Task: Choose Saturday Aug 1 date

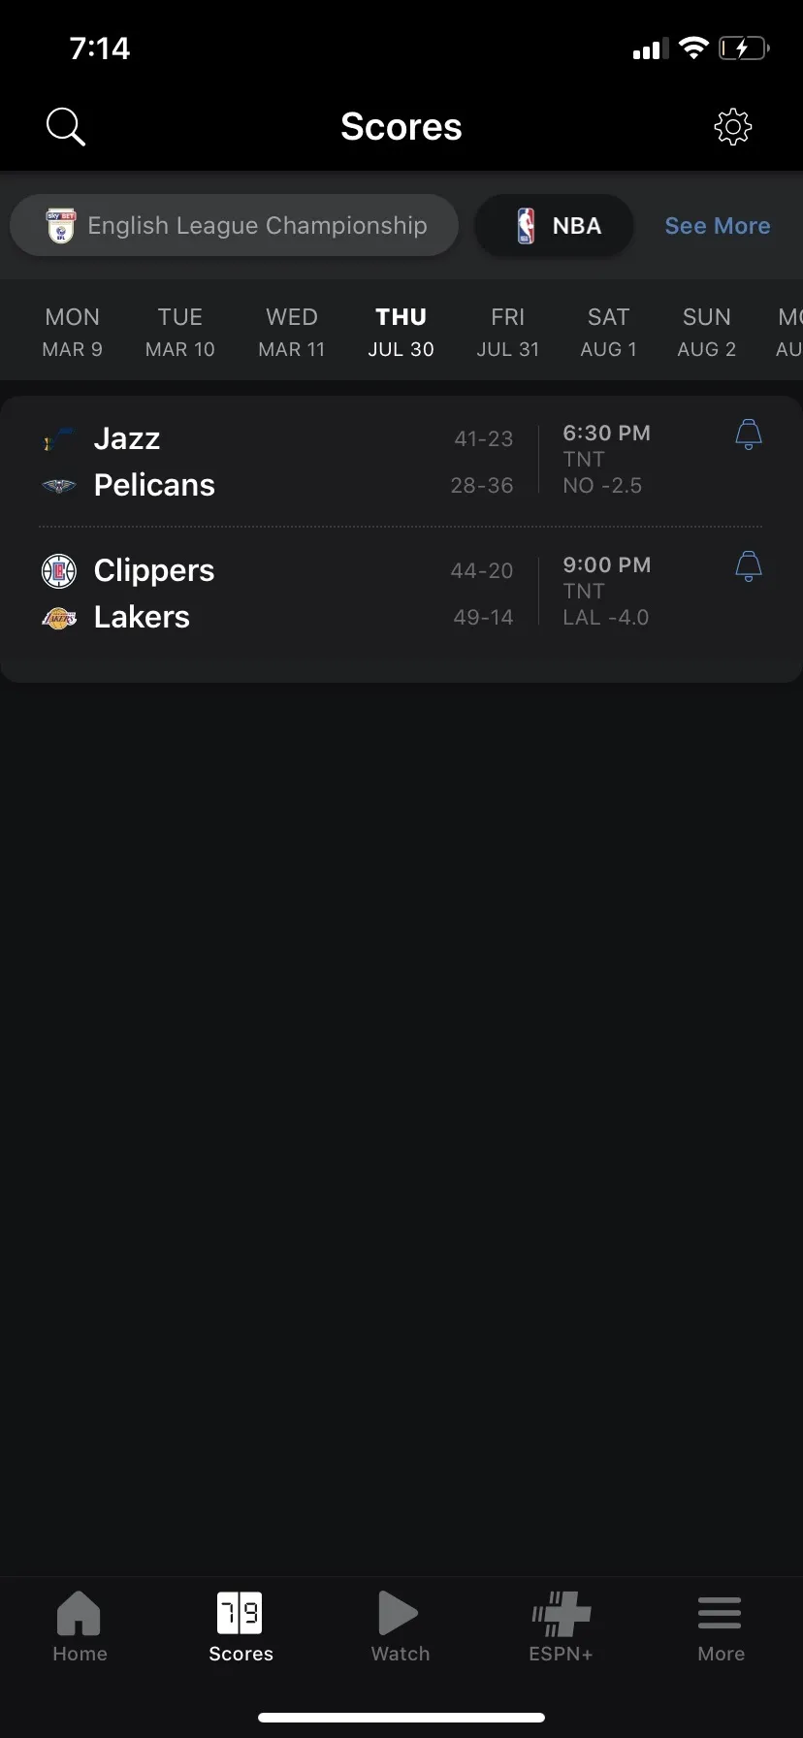Action: [608, 332]
